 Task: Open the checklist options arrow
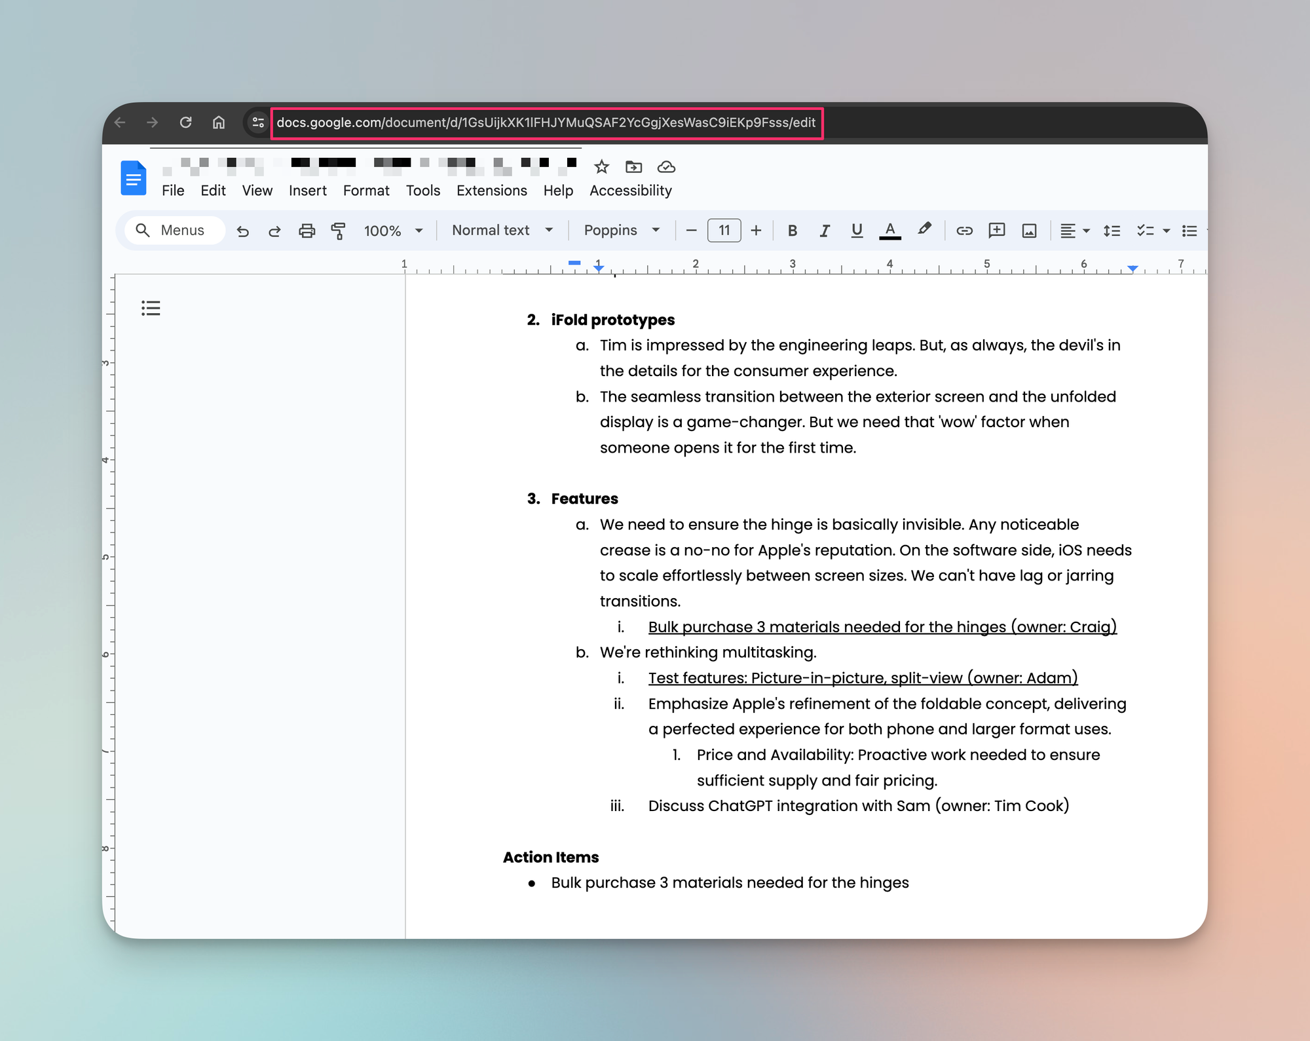coord(1166,231)
